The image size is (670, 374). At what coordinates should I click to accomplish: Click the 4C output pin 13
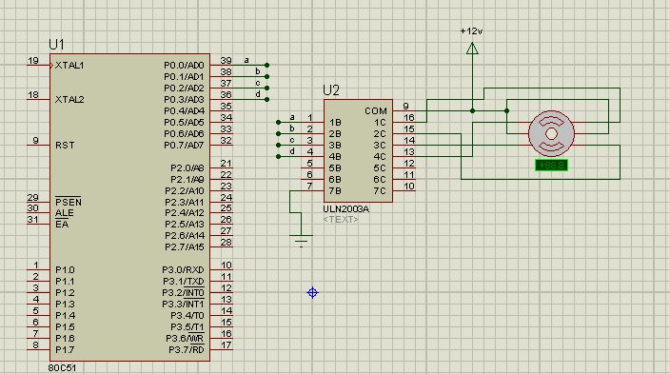pyautogui.click(x=404, y=156)
